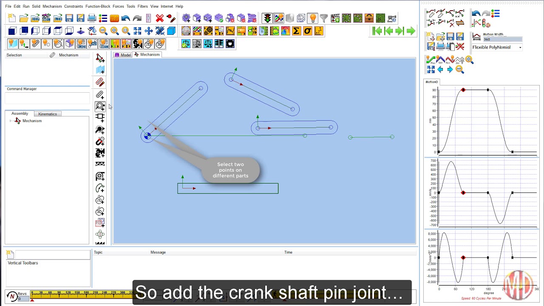Click the red marker on the velocity graph
544x306 pixels.
coord(463,193)
